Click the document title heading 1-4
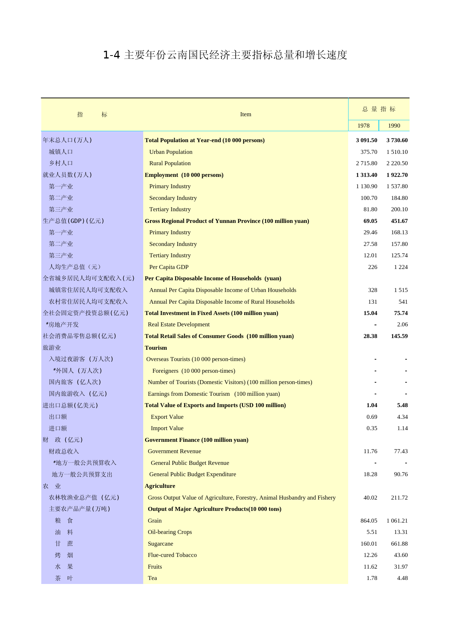This screenshot has height=641, width=453. [225, 55]
